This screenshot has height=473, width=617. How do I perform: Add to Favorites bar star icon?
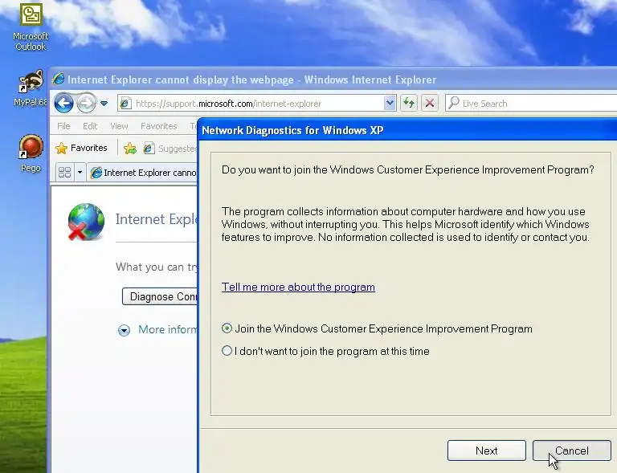click(x=130, y=149)
